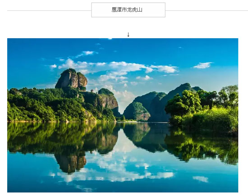Click the bright valley reflection in the lake
248x195 pixels.
point(125,141)
